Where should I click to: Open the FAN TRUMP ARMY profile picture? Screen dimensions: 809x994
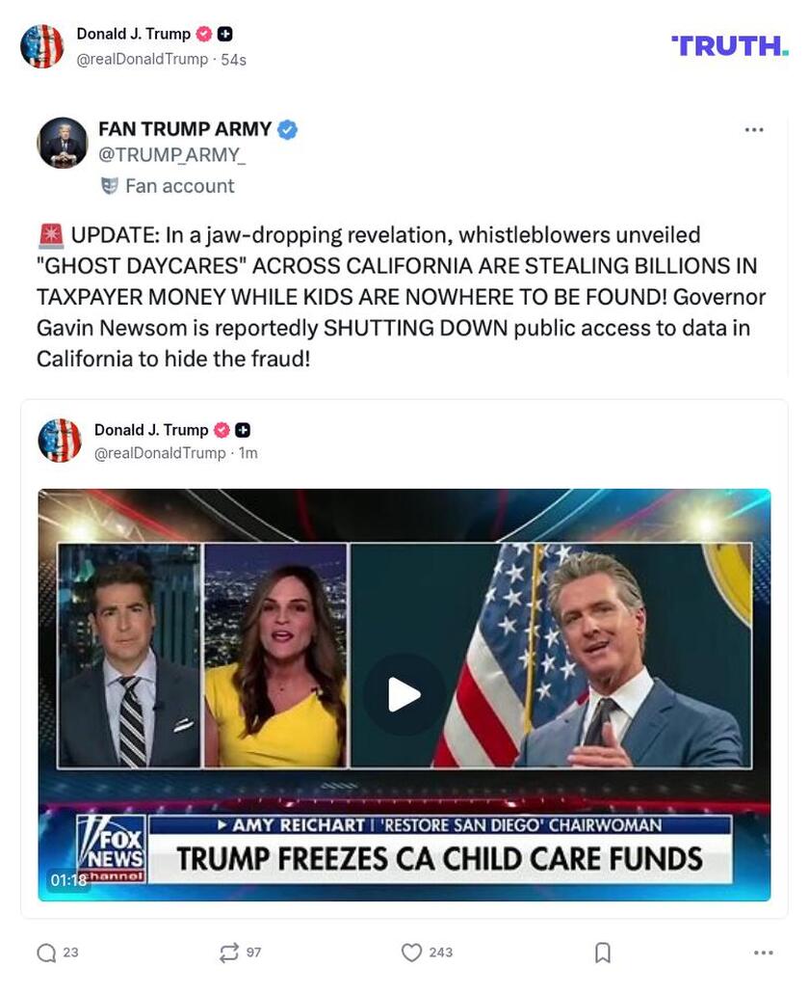pos(62,143)
